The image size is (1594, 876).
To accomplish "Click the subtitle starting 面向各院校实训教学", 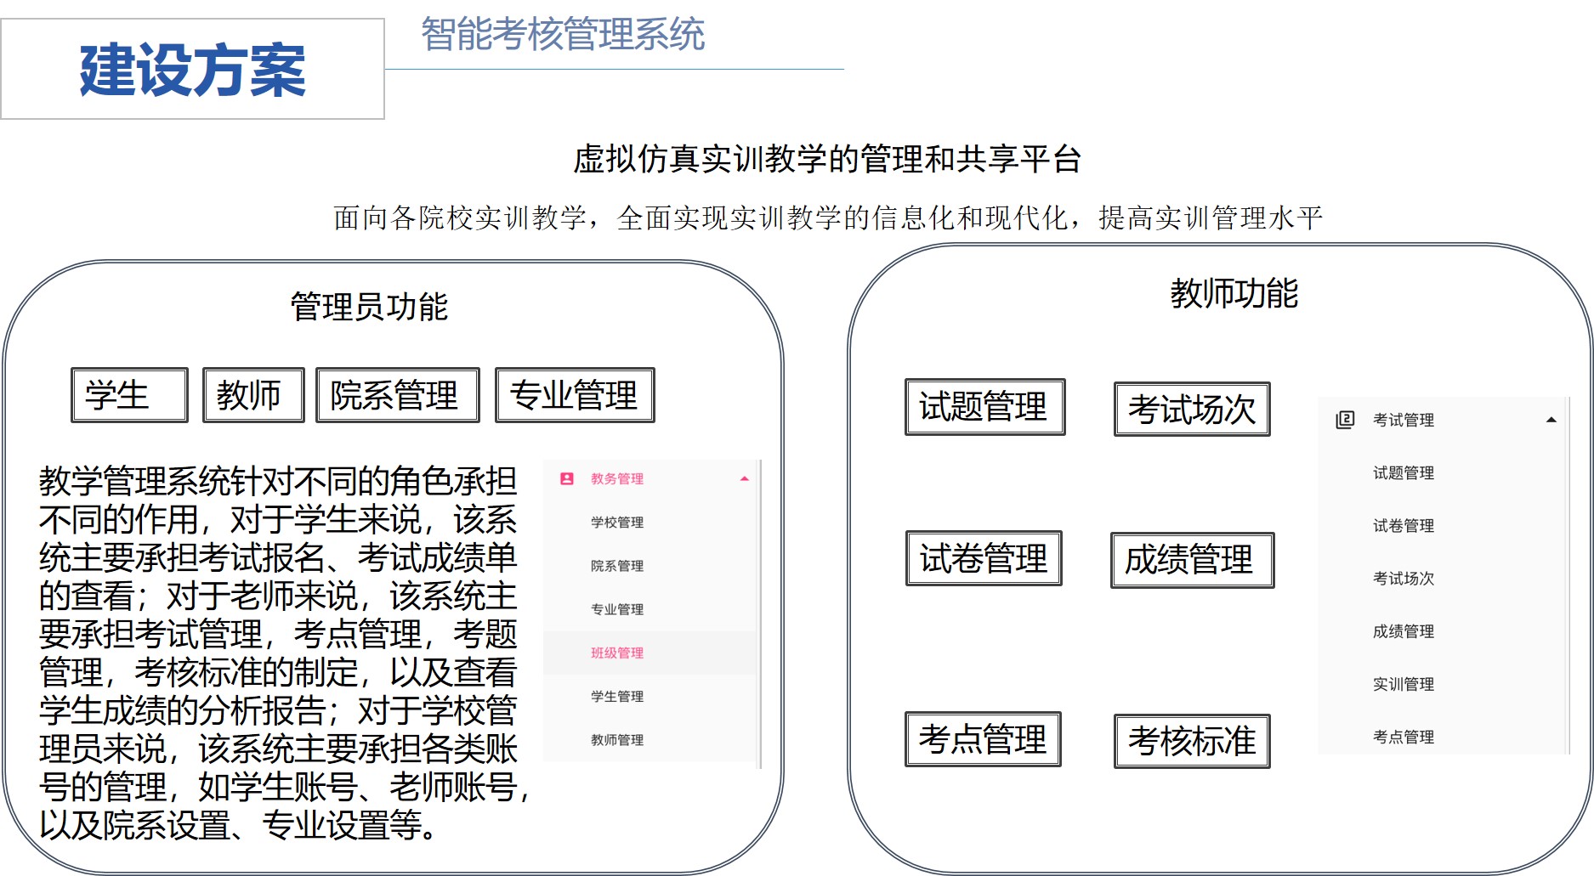I will (x=828, y=218).
